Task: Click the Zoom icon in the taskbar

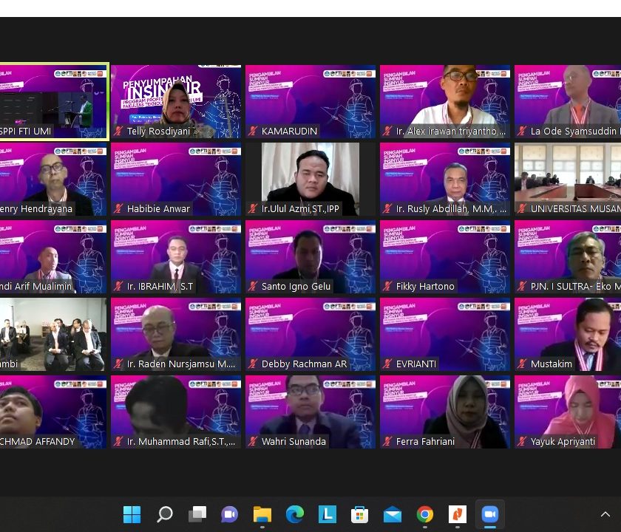Action: [x=489, y=514]
